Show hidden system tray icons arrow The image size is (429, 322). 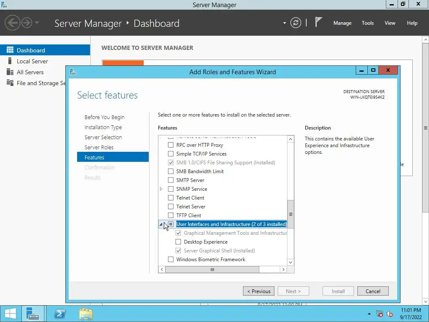[369, 314]
